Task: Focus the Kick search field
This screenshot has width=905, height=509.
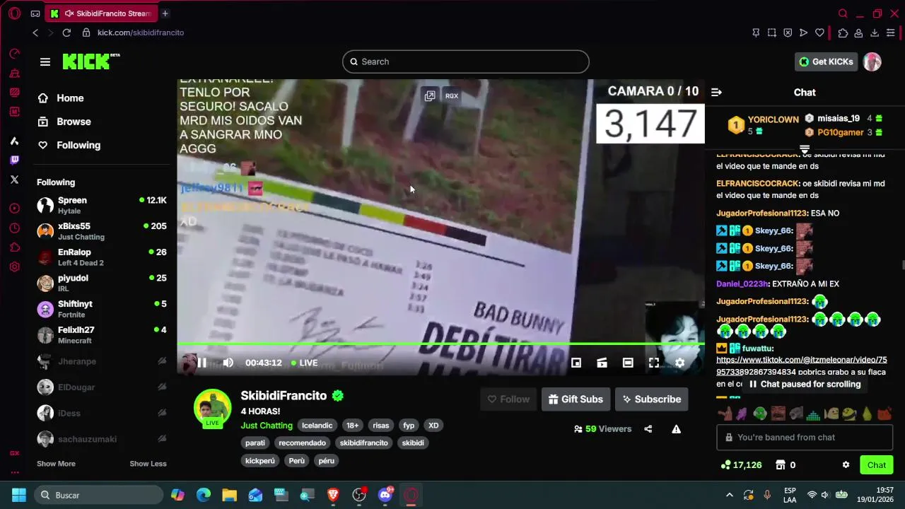Action: [x=465, y=62]
